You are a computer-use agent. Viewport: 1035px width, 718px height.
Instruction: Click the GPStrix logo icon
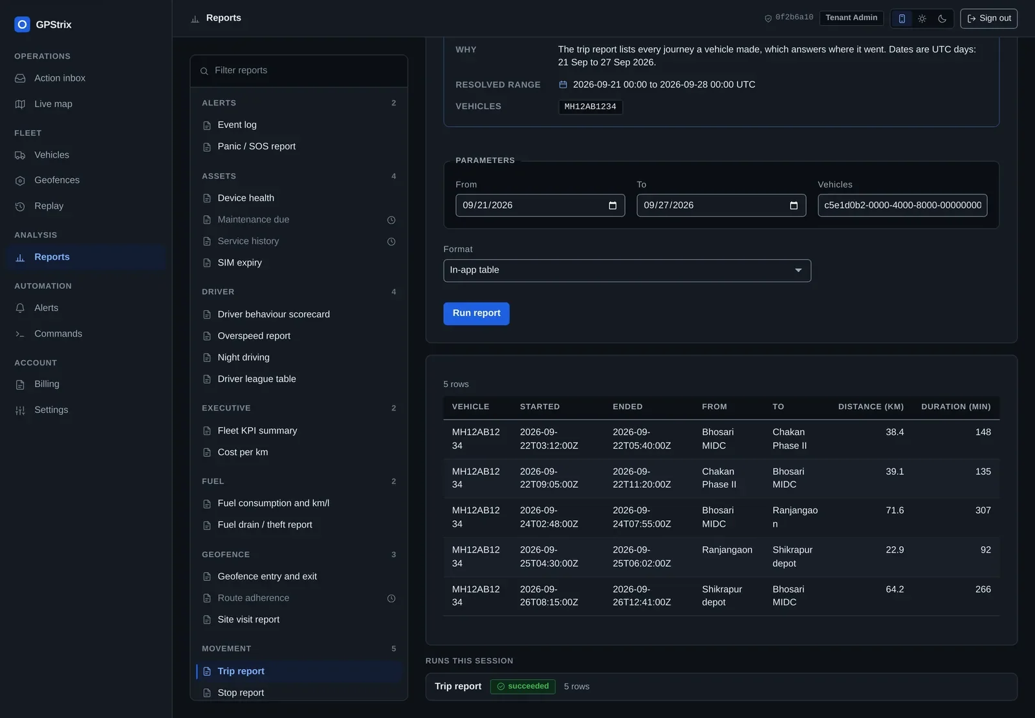click(x=22, y=25)
